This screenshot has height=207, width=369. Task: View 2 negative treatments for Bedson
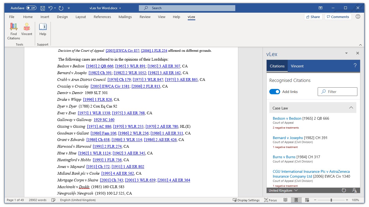[286, 128]
